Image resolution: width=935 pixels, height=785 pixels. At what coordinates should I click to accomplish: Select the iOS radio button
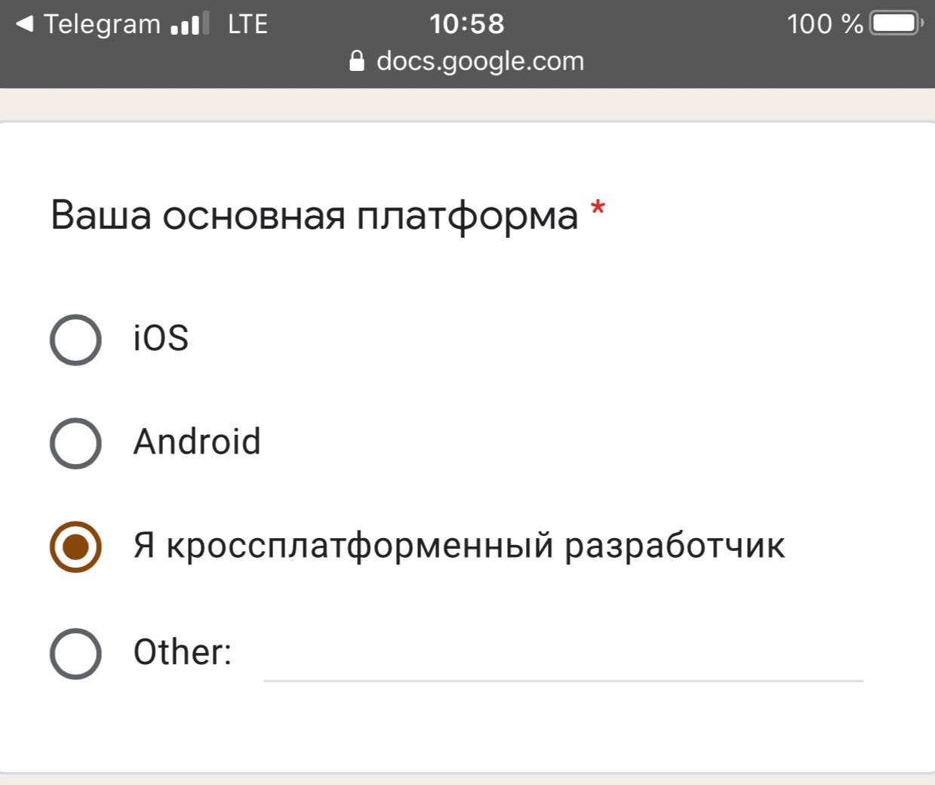pyautogui.click(x=75, y=340)
